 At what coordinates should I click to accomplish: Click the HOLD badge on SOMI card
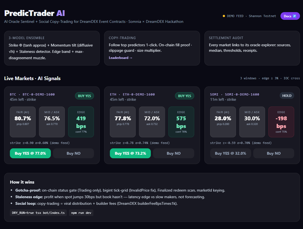click(x=287, y=96)
